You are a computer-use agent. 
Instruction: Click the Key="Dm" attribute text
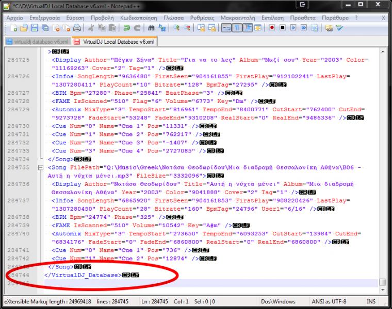232,101
